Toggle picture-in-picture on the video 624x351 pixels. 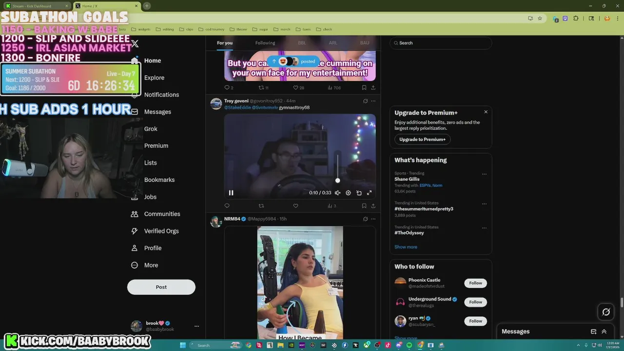(x=359, y=193)
